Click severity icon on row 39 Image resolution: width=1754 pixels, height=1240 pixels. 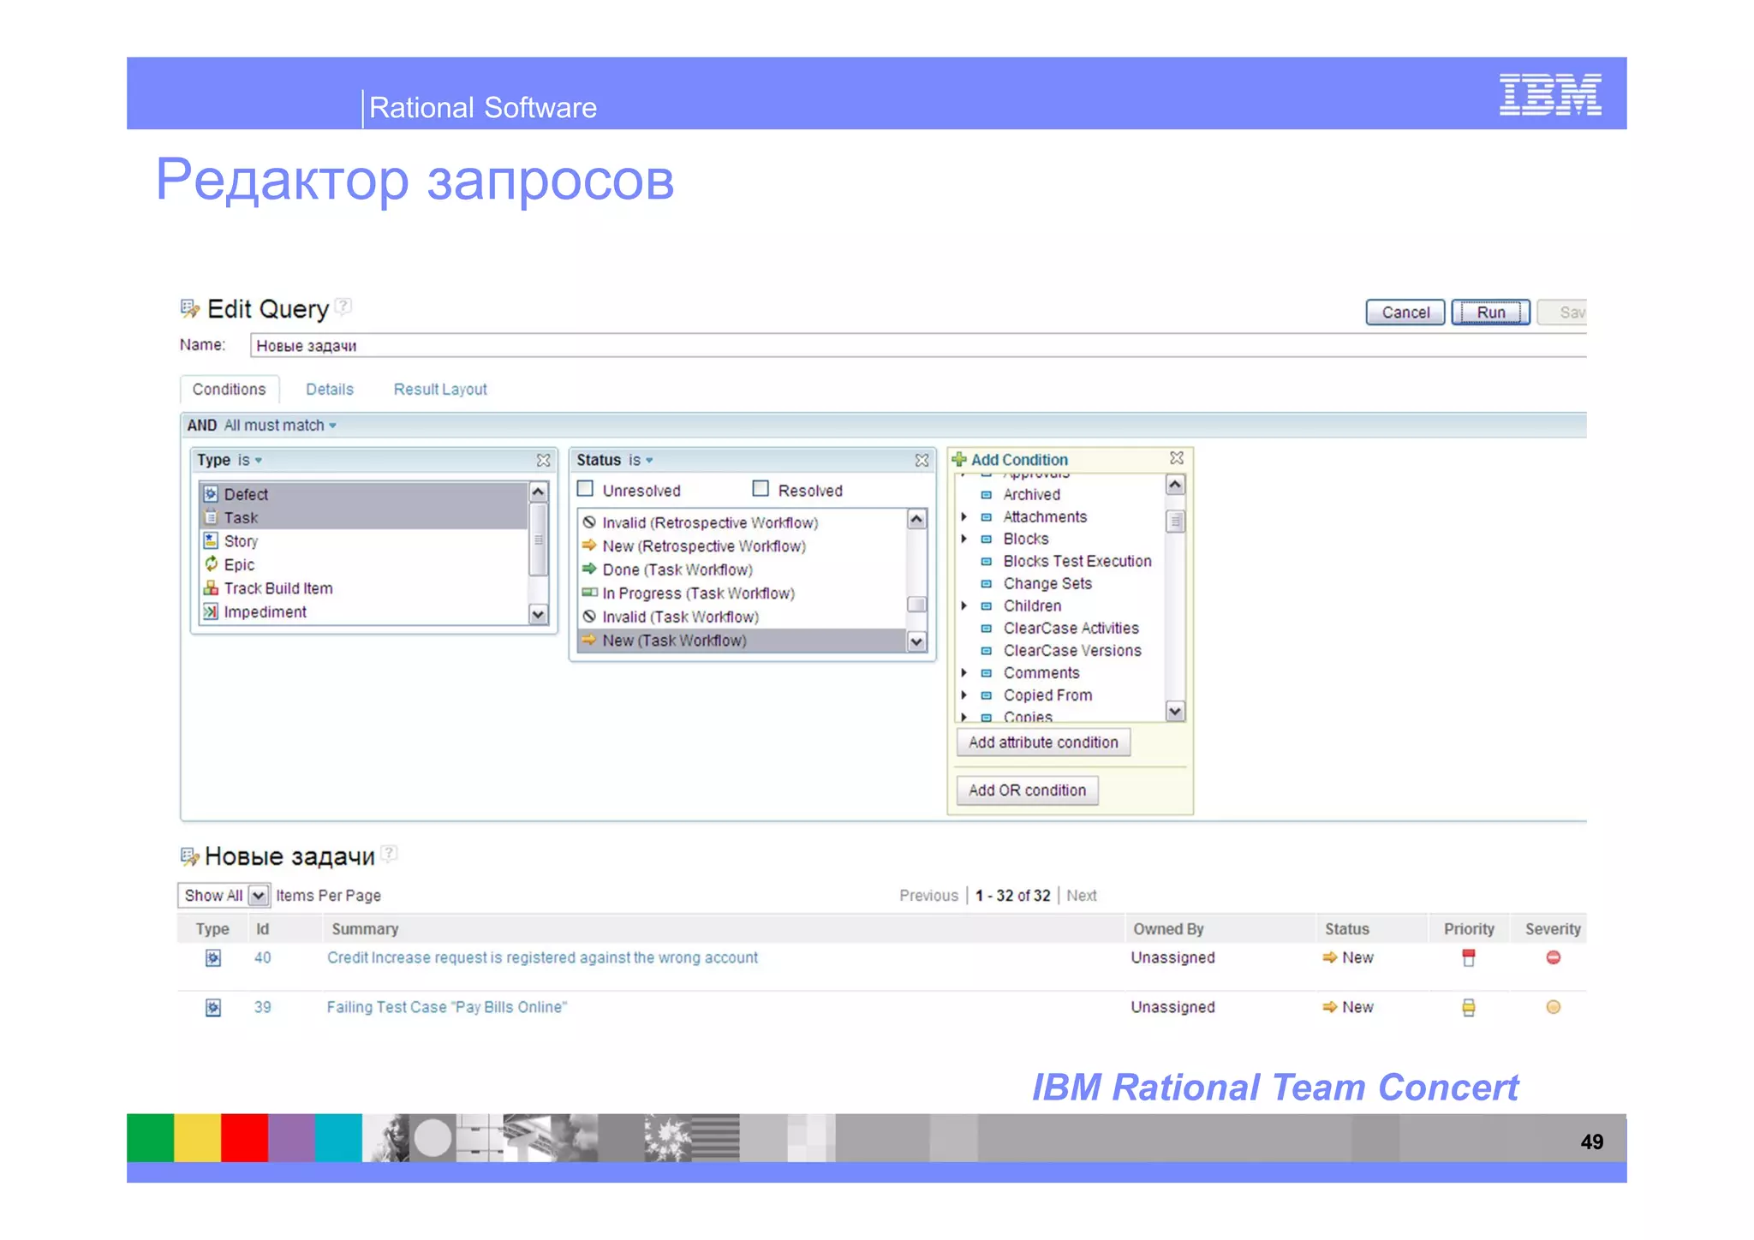(x=1554, y=1007)
